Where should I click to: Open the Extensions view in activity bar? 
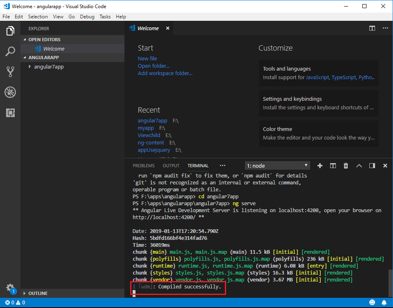pos(10,113)
